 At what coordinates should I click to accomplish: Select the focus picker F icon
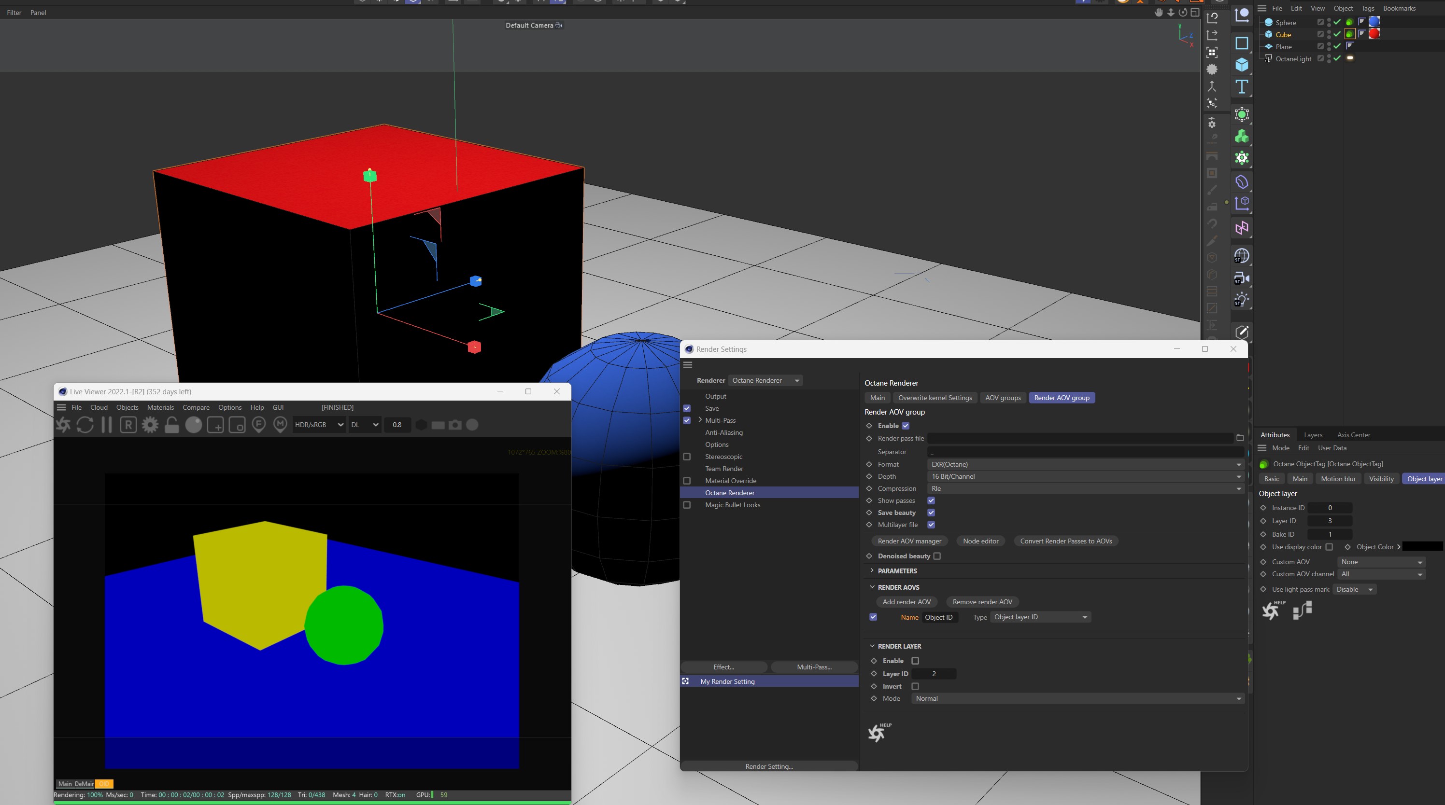[258, 425]
